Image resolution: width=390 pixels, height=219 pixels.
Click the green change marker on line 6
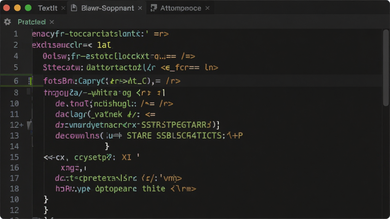pyautogui.click(x=30, y=81)
